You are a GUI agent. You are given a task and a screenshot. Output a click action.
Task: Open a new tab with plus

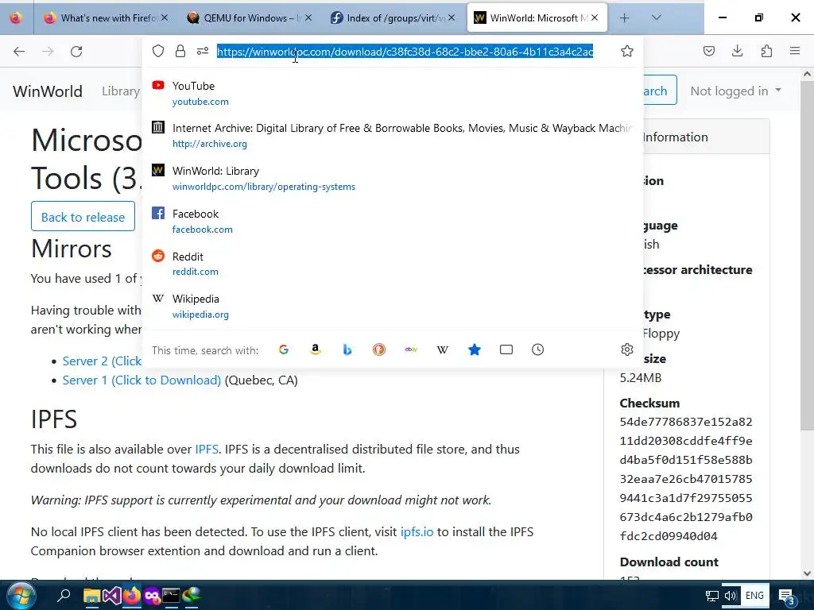tap(625, 17)
